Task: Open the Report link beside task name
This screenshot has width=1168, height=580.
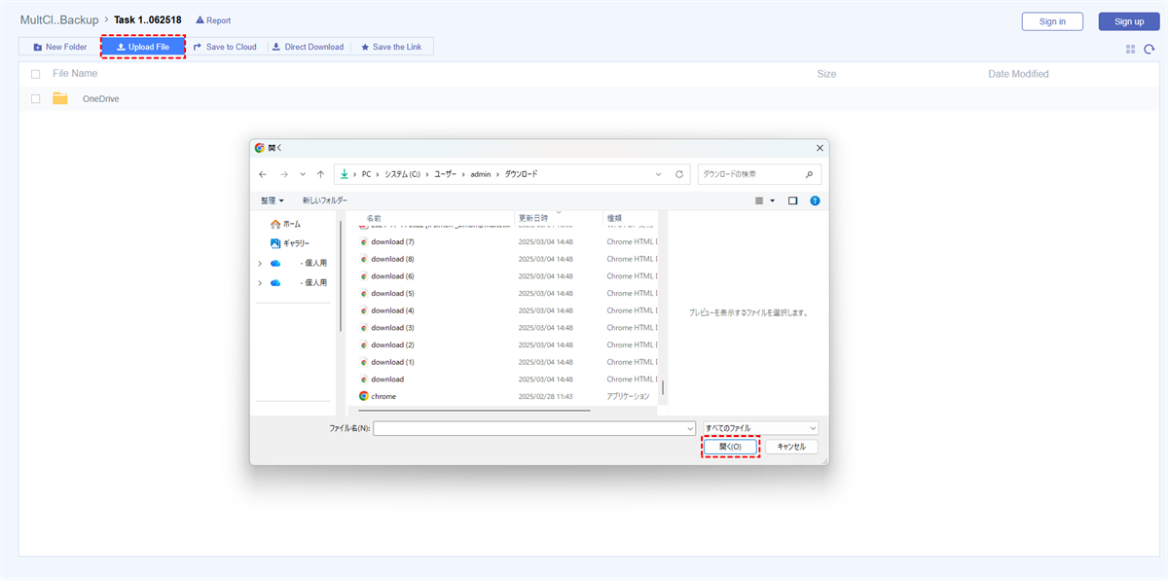Action: pos(213,20)
